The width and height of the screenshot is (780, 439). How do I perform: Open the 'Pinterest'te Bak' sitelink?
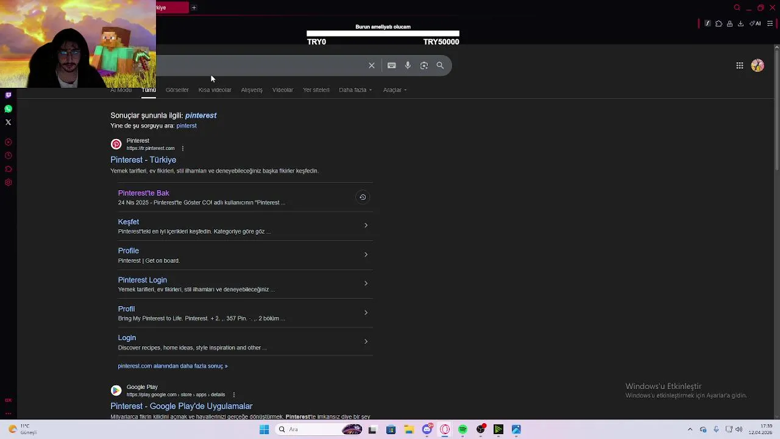point(144,193)
